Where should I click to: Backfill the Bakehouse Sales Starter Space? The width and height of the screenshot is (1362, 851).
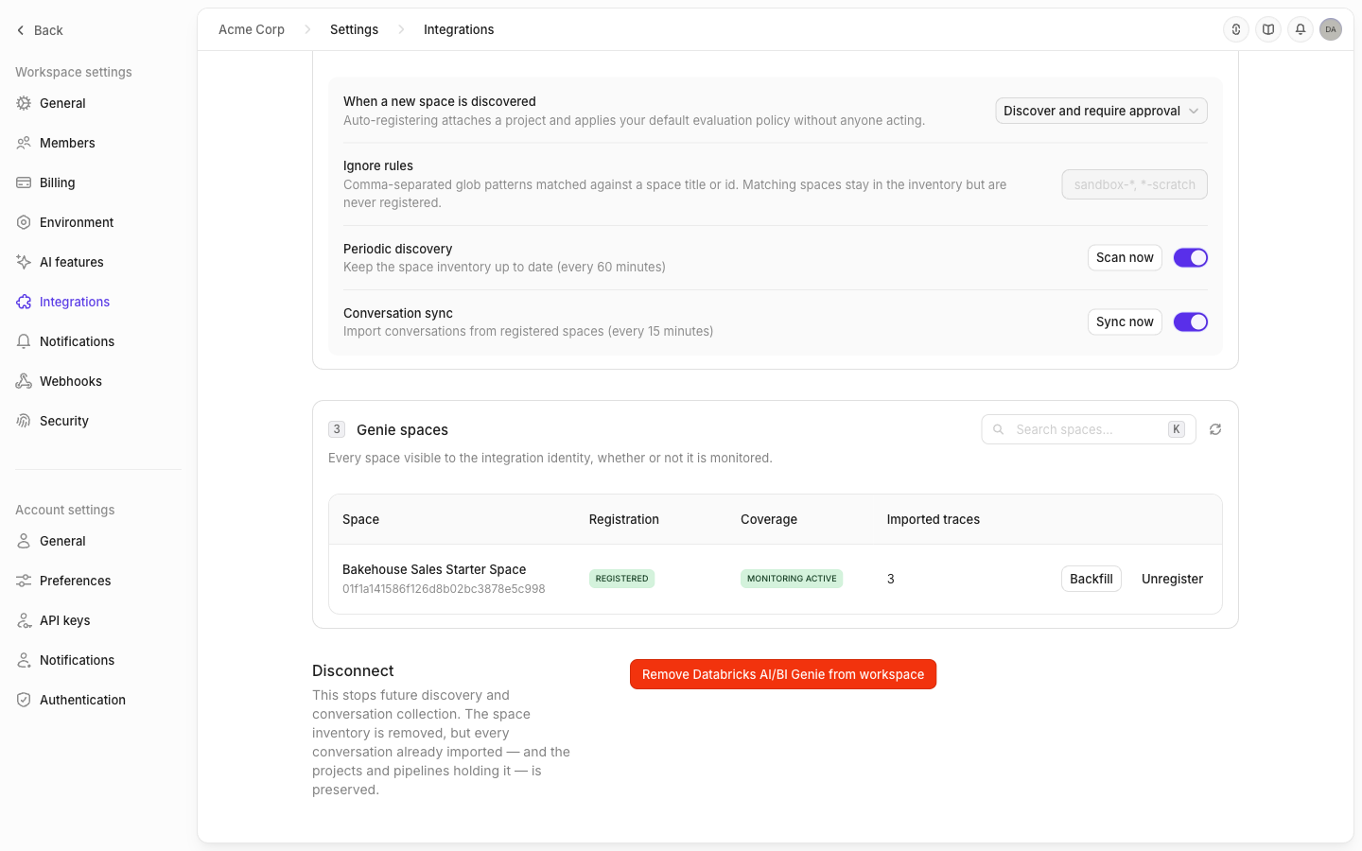(1091, 579)
